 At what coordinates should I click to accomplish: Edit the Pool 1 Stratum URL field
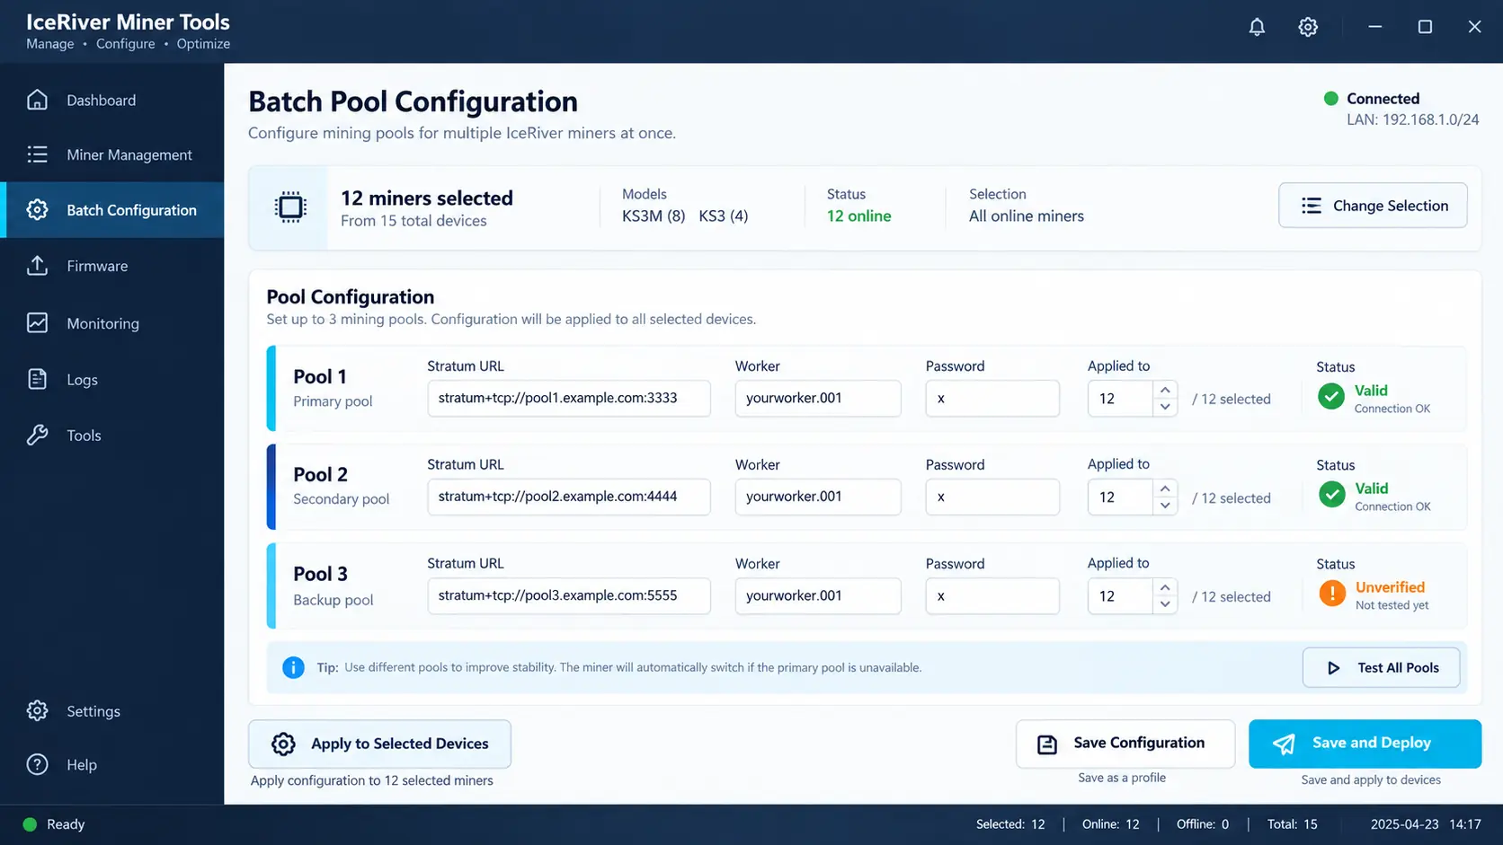point(569,399)
